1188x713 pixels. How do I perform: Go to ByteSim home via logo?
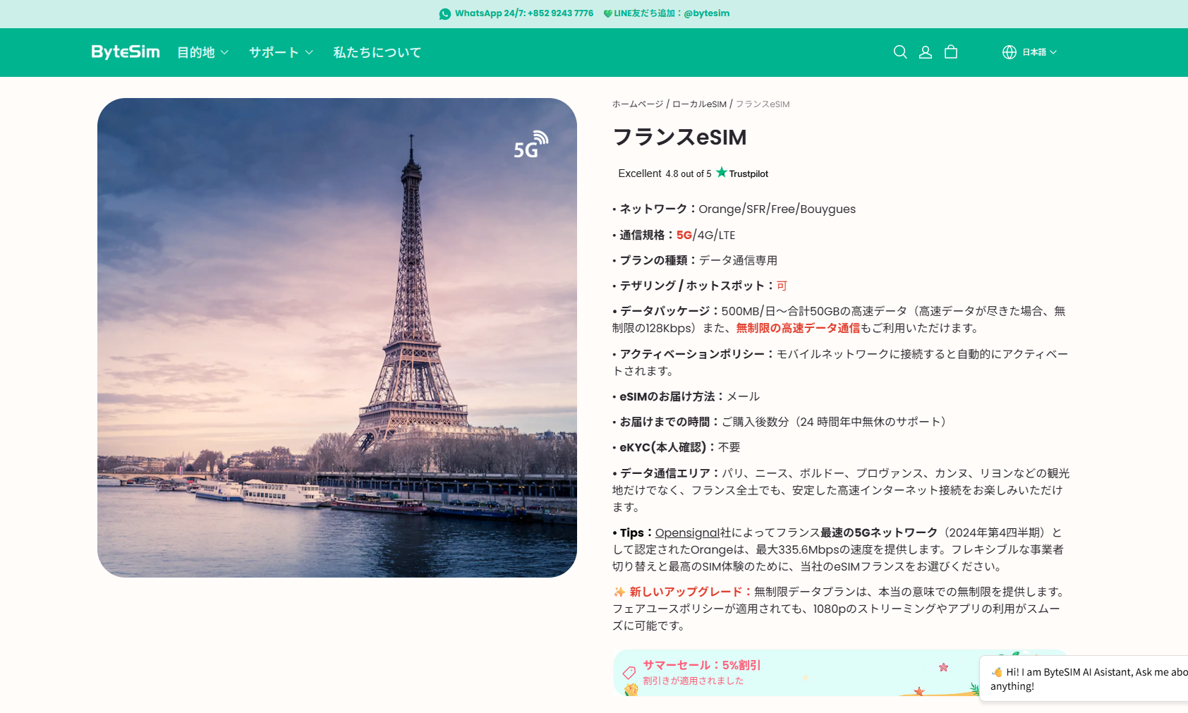coord(126,52)
